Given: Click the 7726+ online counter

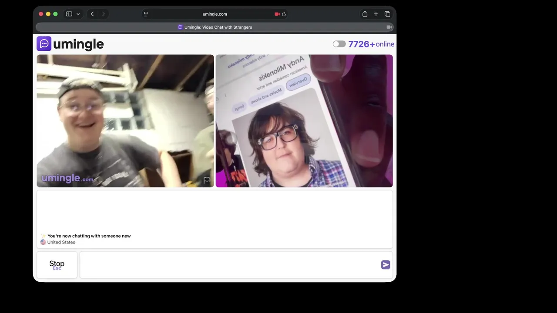Looking at the screenshot, I should coord(371,44).
